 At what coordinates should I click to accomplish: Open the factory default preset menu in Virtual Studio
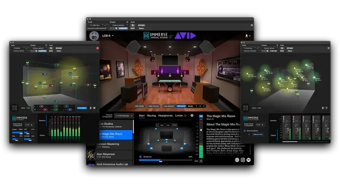pos(119,25)
